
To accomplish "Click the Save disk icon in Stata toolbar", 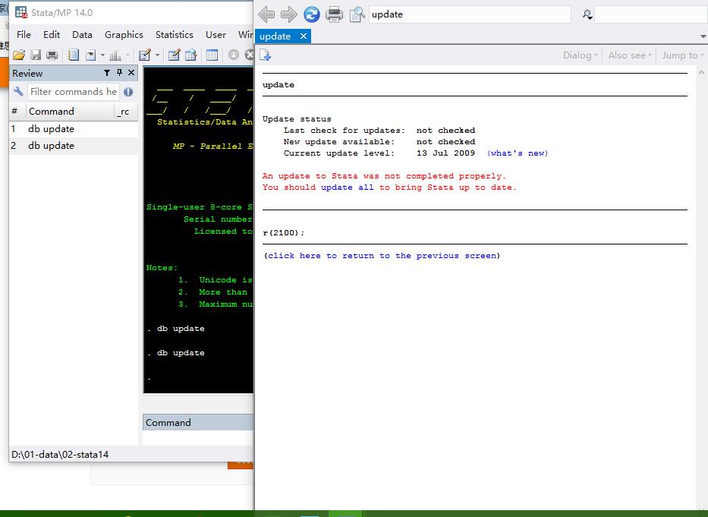I will tap(36, 55).
